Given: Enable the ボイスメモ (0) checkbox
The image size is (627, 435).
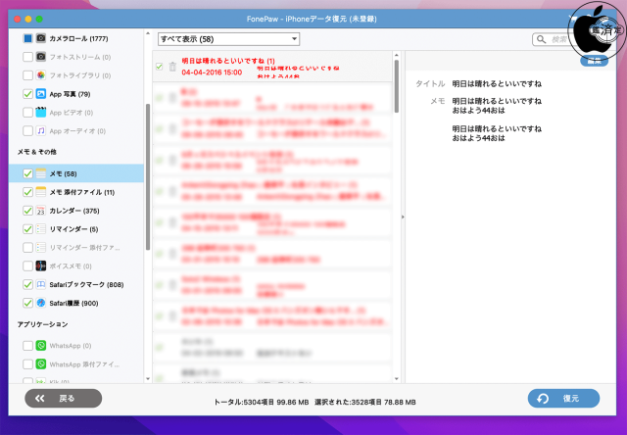Looking at the screenshot, I should [27, 266].
